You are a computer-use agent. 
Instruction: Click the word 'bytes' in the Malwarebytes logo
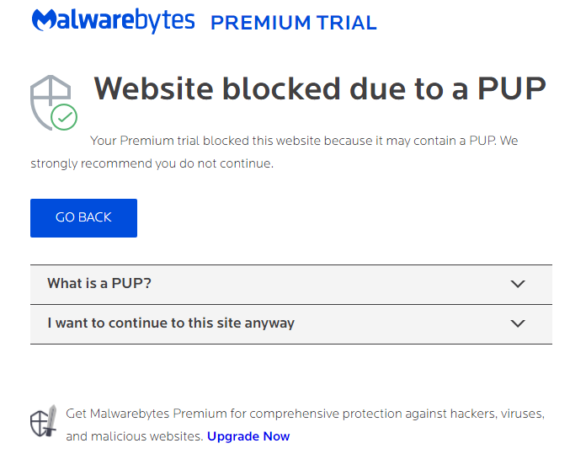[165, 21]
